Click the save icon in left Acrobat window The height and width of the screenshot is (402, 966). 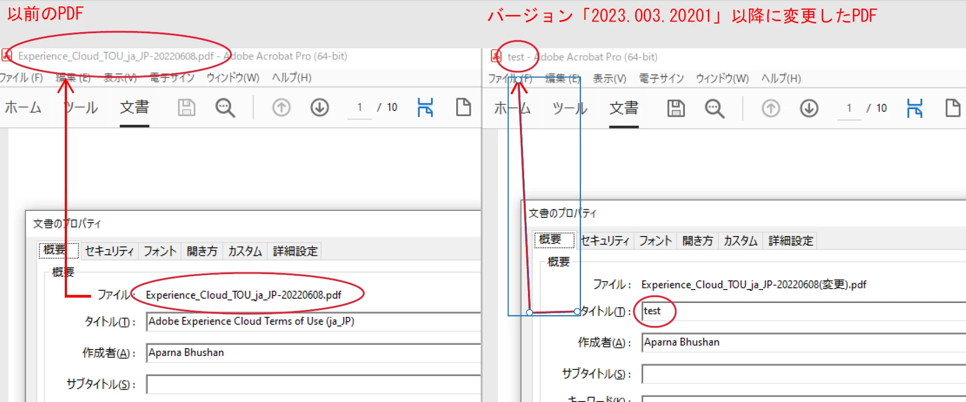click(186, 108)
